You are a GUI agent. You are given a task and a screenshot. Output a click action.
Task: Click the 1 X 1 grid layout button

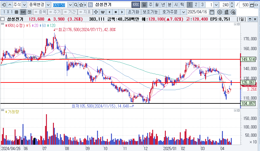pyautogui.click(x=10, y=12)
